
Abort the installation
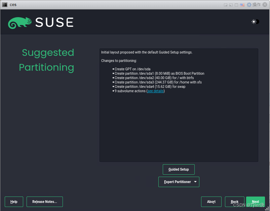pyautogui.click(x=211, y=202)
